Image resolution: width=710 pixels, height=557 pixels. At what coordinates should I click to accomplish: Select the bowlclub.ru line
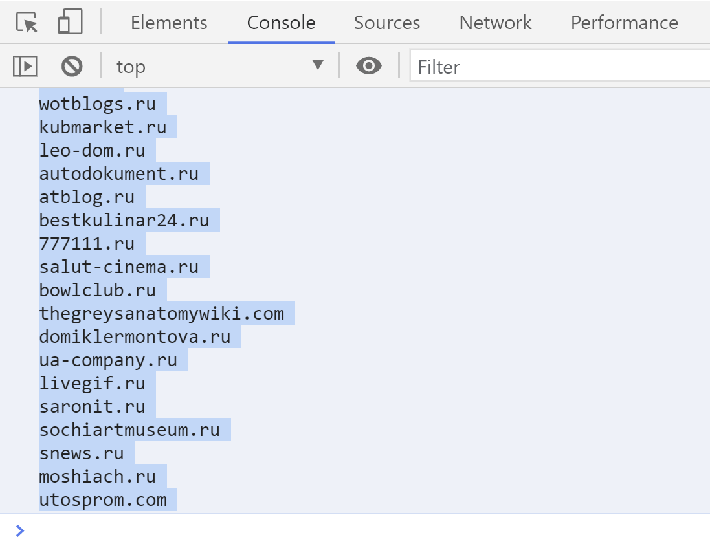[97, 290]
